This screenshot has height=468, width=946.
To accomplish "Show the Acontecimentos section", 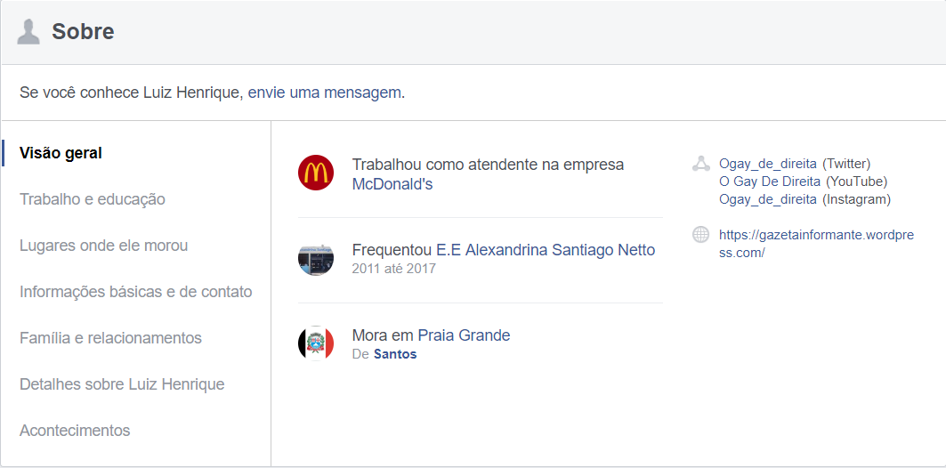I will coord(75,431).
